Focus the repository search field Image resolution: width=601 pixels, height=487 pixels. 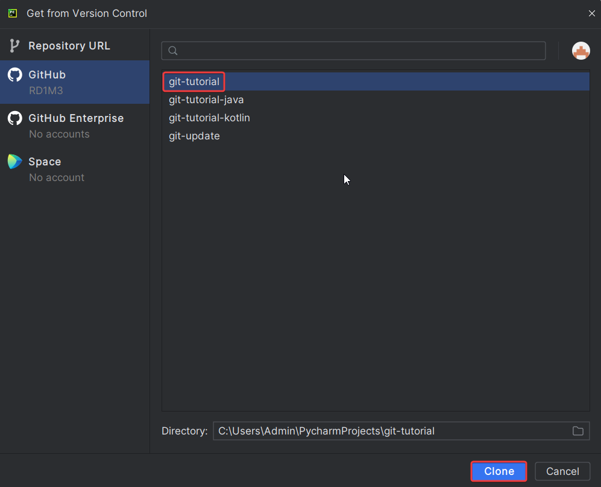353,51
